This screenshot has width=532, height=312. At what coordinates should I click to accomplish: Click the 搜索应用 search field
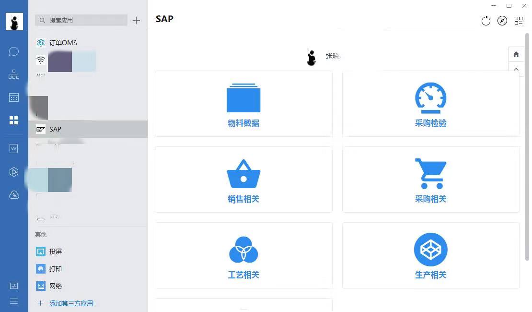(x=81, y=20)
